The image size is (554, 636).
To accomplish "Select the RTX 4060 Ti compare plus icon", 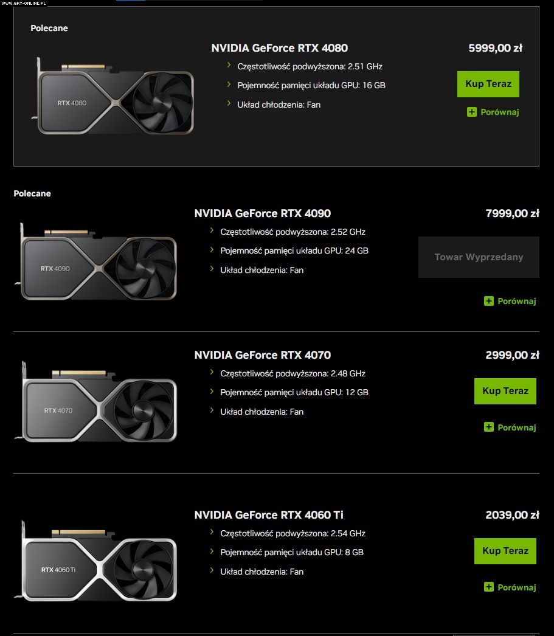I will pos(489,587).
